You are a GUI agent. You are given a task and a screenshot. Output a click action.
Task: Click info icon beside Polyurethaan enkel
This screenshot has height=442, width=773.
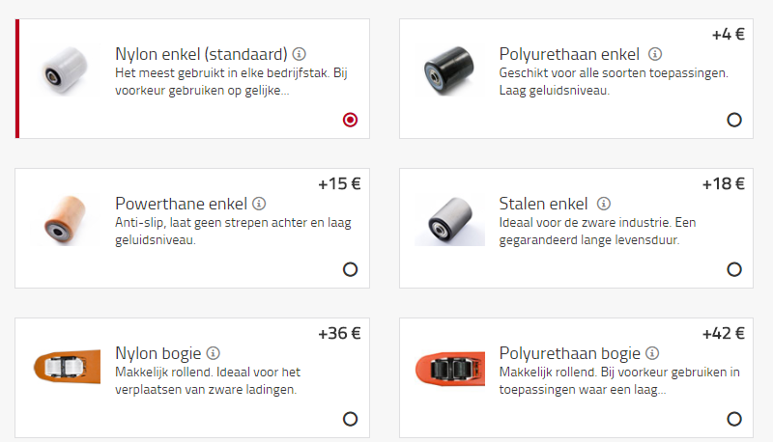coord(655,54)
